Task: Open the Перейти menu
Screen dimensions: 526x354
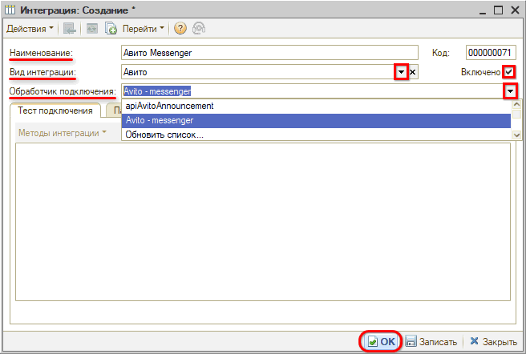Action: point(144,28)
